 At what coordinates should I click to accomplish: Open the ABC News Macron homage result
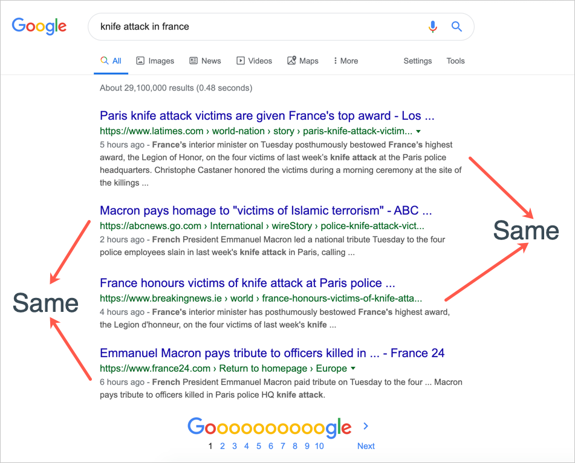265,211
